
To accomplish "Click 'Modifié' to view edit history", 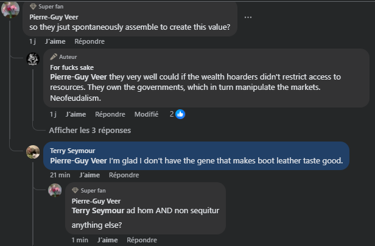I will (146, 114).
